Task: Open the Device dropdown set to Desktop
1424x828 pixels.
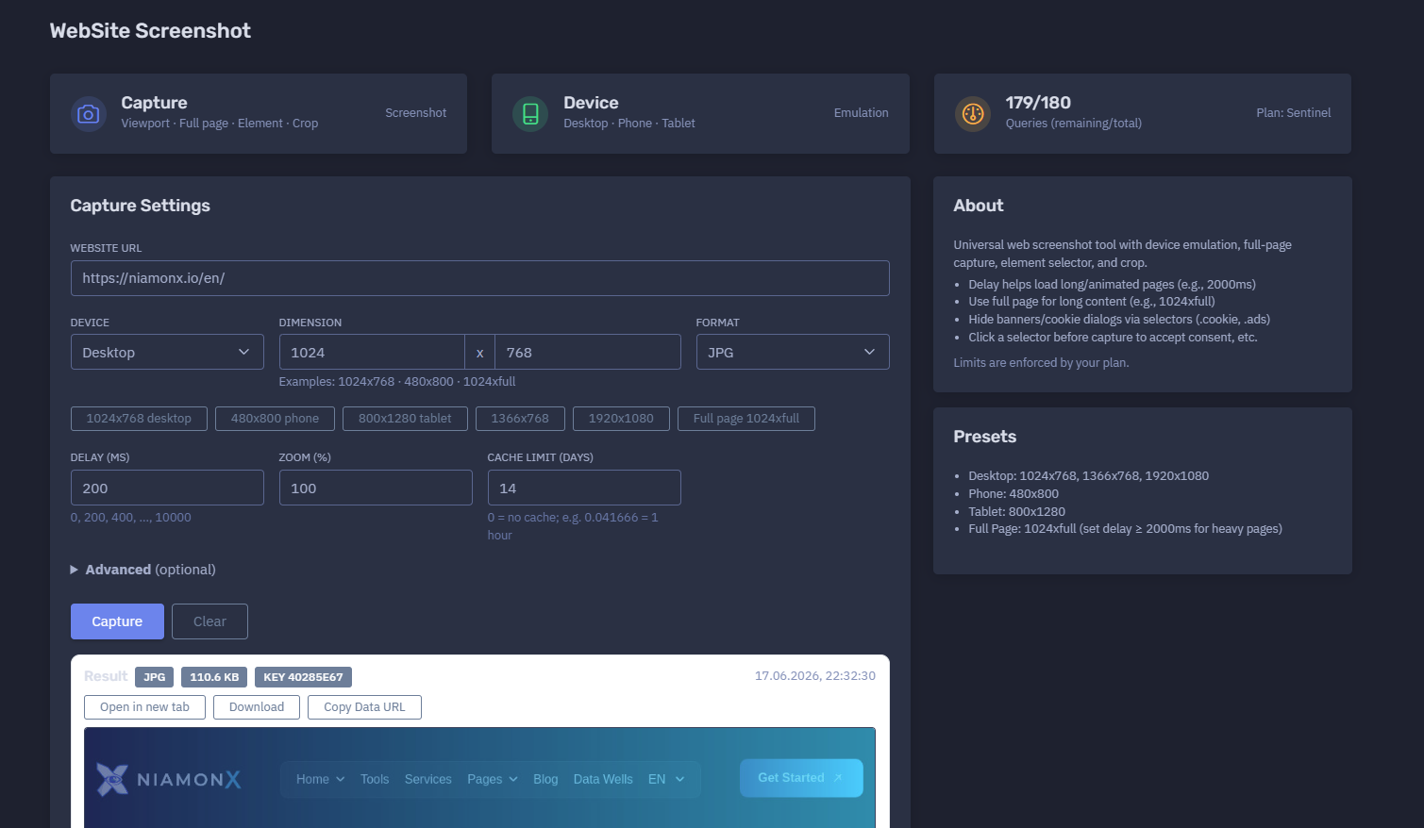Action: click(167, 352)
